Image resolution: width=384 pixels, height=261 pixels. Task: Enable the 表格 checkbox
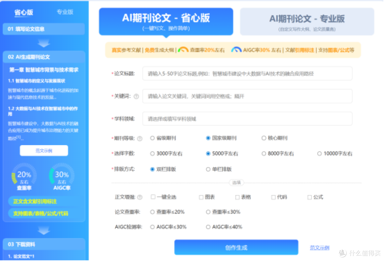tap(237, 197)
